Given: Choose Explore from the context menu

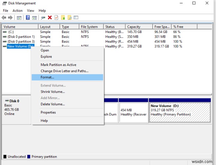Looking at the screenshot, I should [x=67, y=56].
